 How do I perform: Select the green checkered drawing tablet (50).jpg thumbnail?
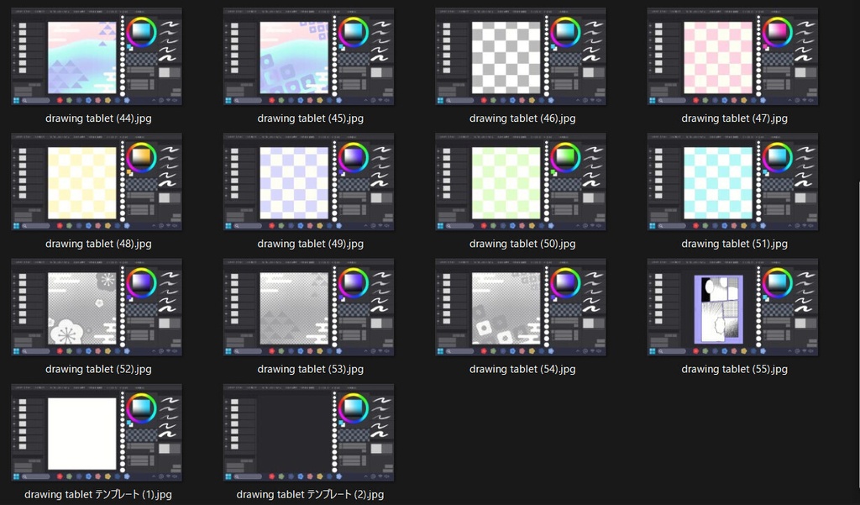(x=521, y=181)
